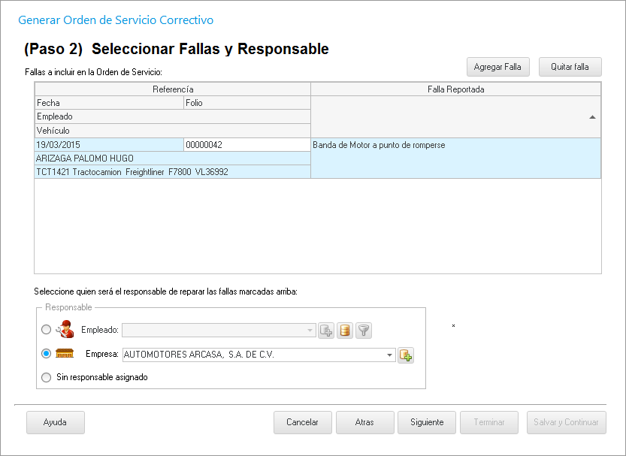Viewport: 626px width, 456px height.
Task: Click the employee database catalog icon
Action: coord(345,331)
